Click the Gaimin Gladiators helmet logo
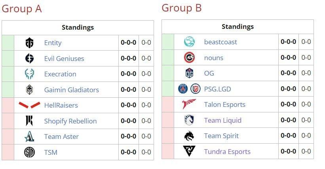This screenshot has height=169, width=325. coord(30,90)
